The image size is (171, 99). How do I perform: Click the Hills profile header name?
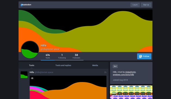click(44, 45)
